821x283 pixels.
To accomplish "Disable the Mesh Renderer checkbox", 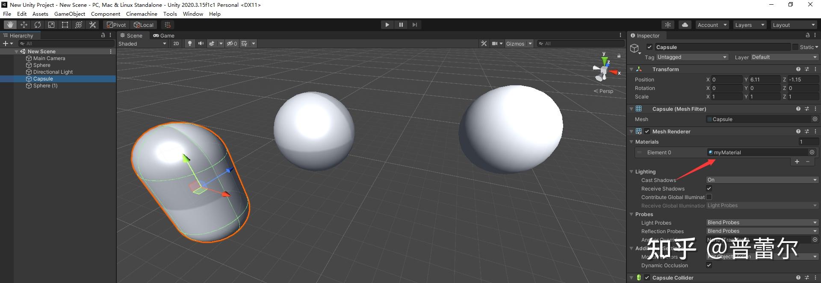I will [647, 131].
